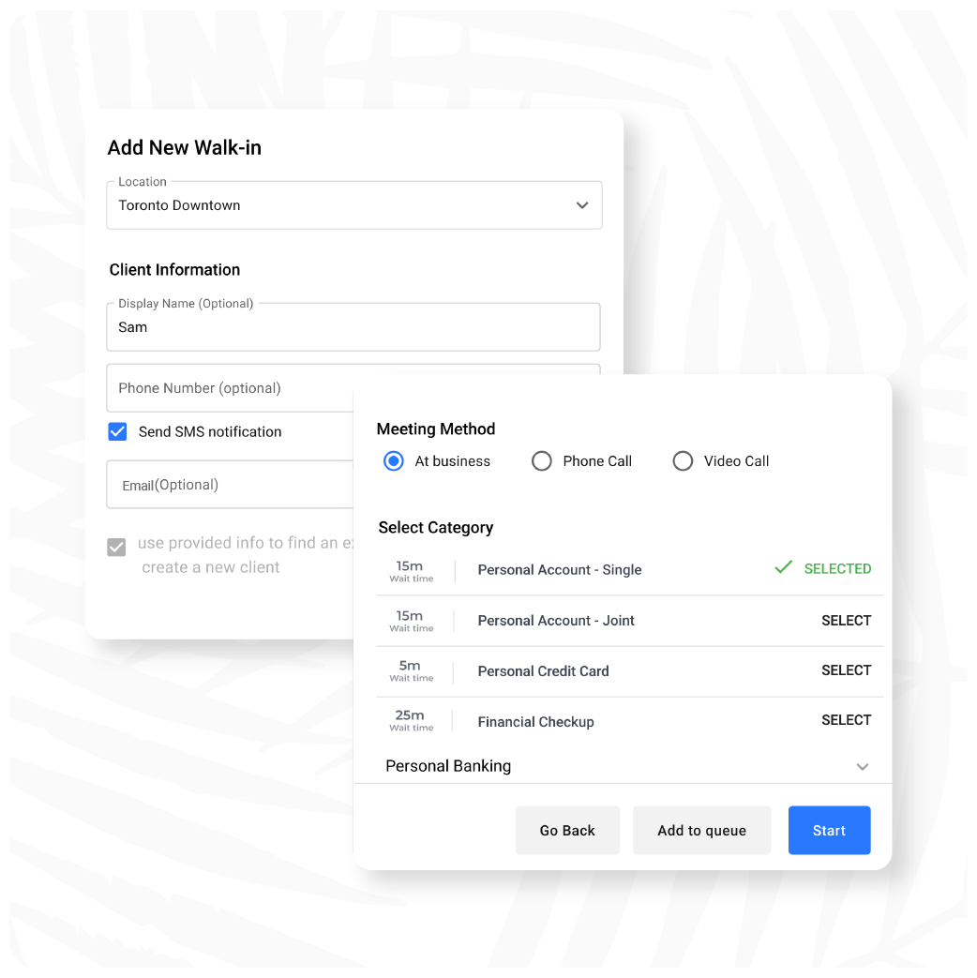Click the Go Back button

click(x=568, y=830)
